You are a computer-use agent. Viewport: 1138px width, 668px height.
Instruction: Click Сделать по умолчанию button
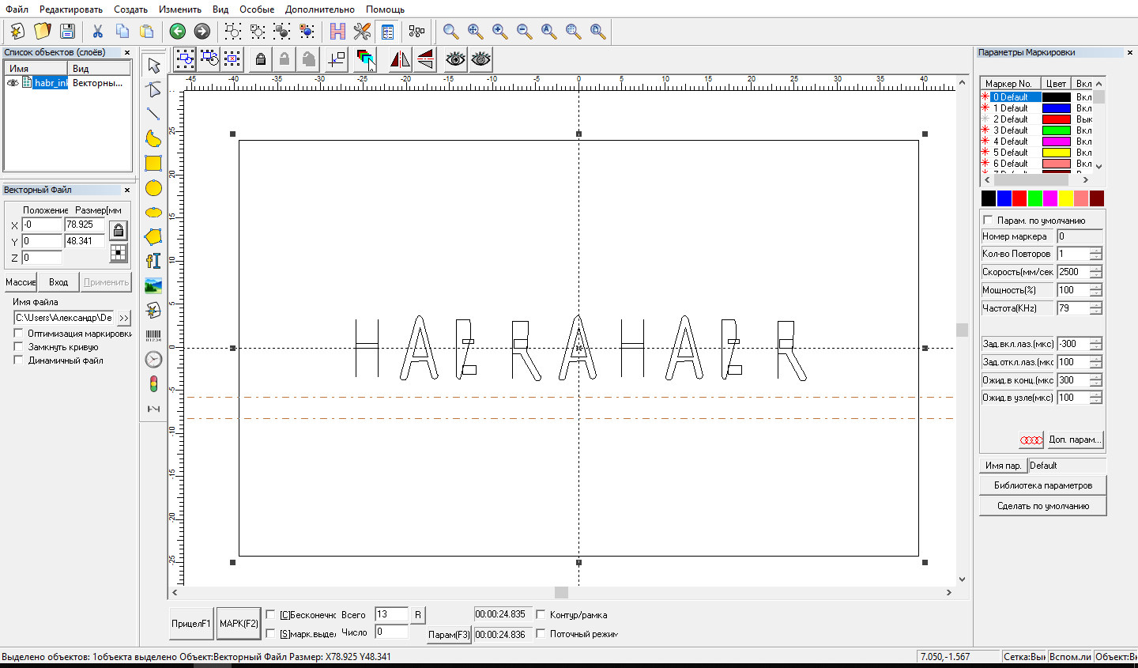(x=1042, y=506)
